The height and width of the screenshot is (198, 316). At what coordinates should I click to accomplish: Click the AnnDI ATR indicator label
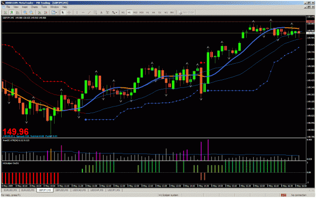(16, 140)
